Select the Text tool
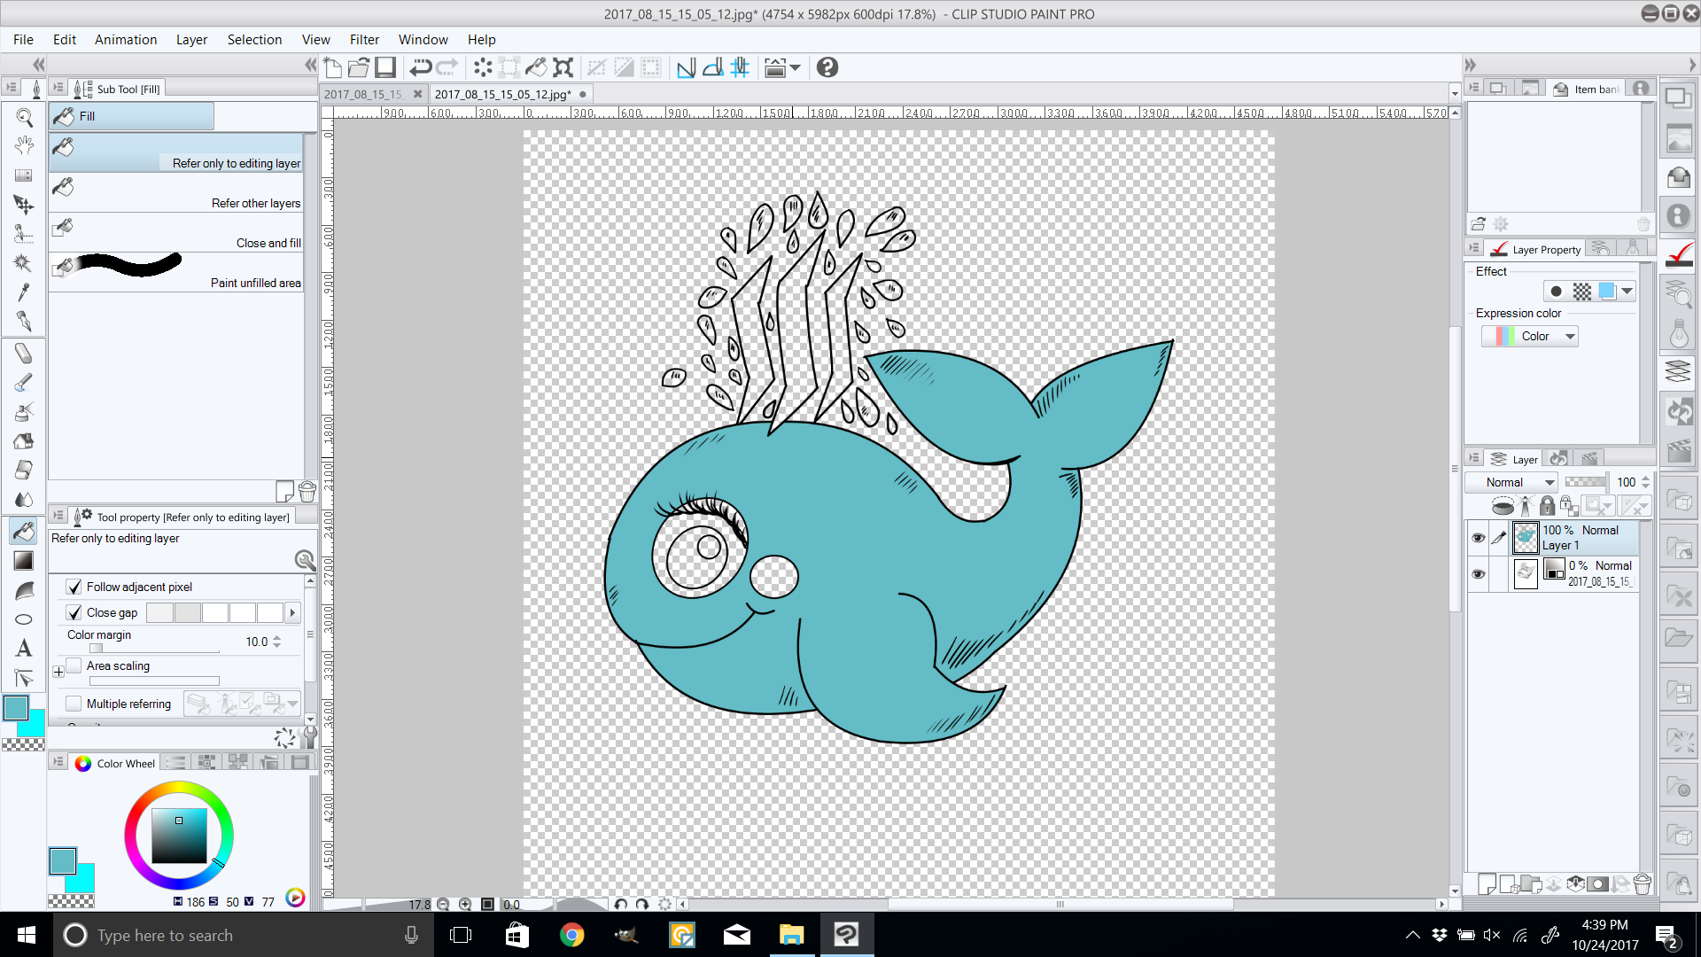1701x957 pixels. [x=24, y=649]
